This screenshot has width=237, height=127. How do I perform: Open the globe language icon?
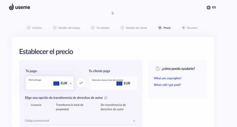(209, 8)
